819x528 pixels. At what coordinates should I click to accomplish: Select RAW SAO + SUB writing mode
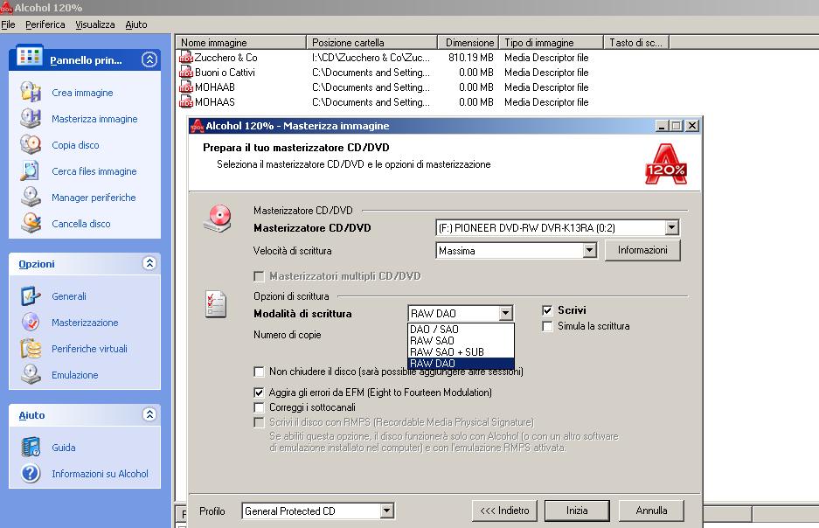pyautogui.click(x=461, y=352)
